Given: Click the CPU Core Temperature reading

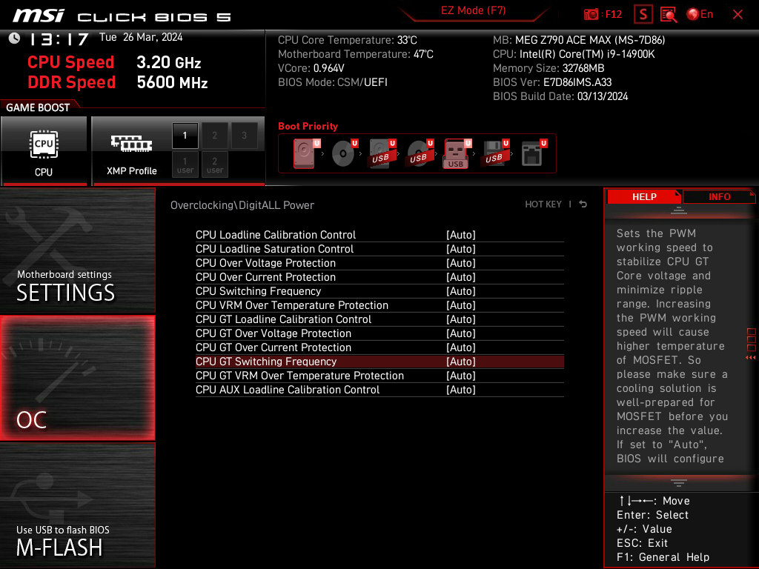Looking at the screenshot, I should pos(348,40).
